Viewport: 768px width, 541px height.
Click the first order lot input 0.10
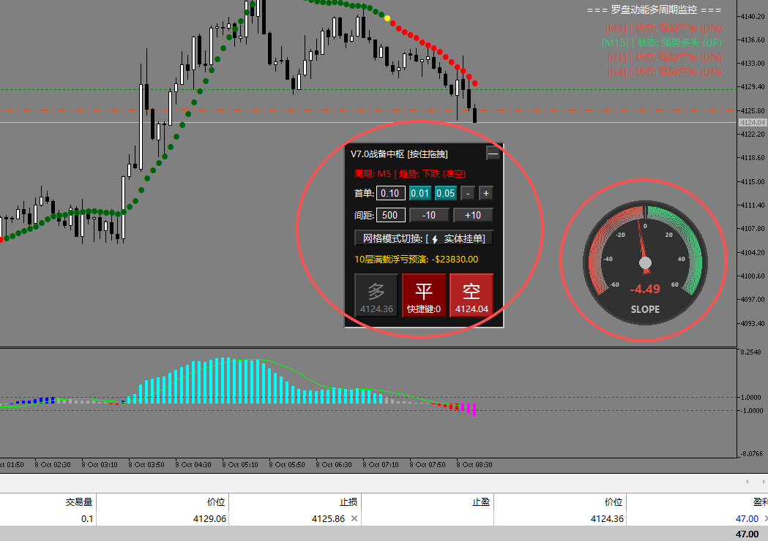coord(390,193)
